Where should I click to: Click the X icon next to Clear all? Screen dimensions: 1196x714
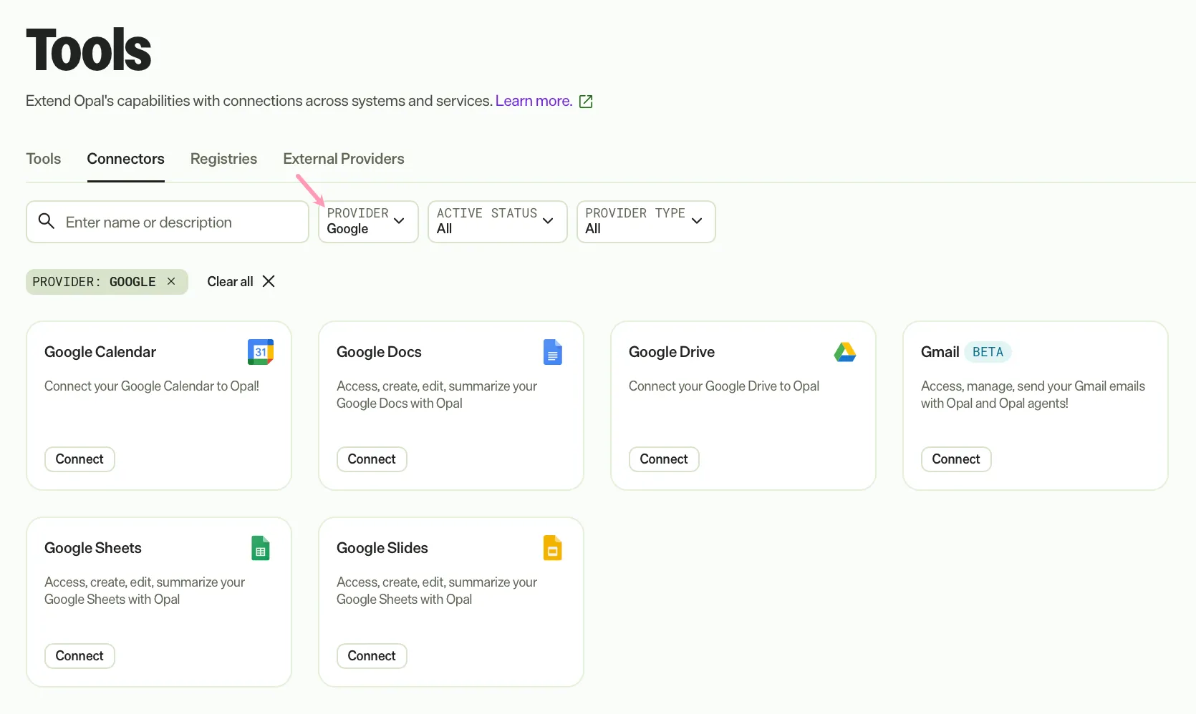(269, 281)
